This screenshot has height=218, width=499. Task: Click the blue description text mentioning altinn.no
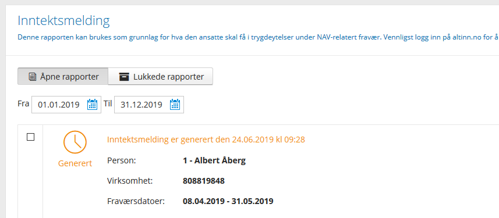point(258,37)
